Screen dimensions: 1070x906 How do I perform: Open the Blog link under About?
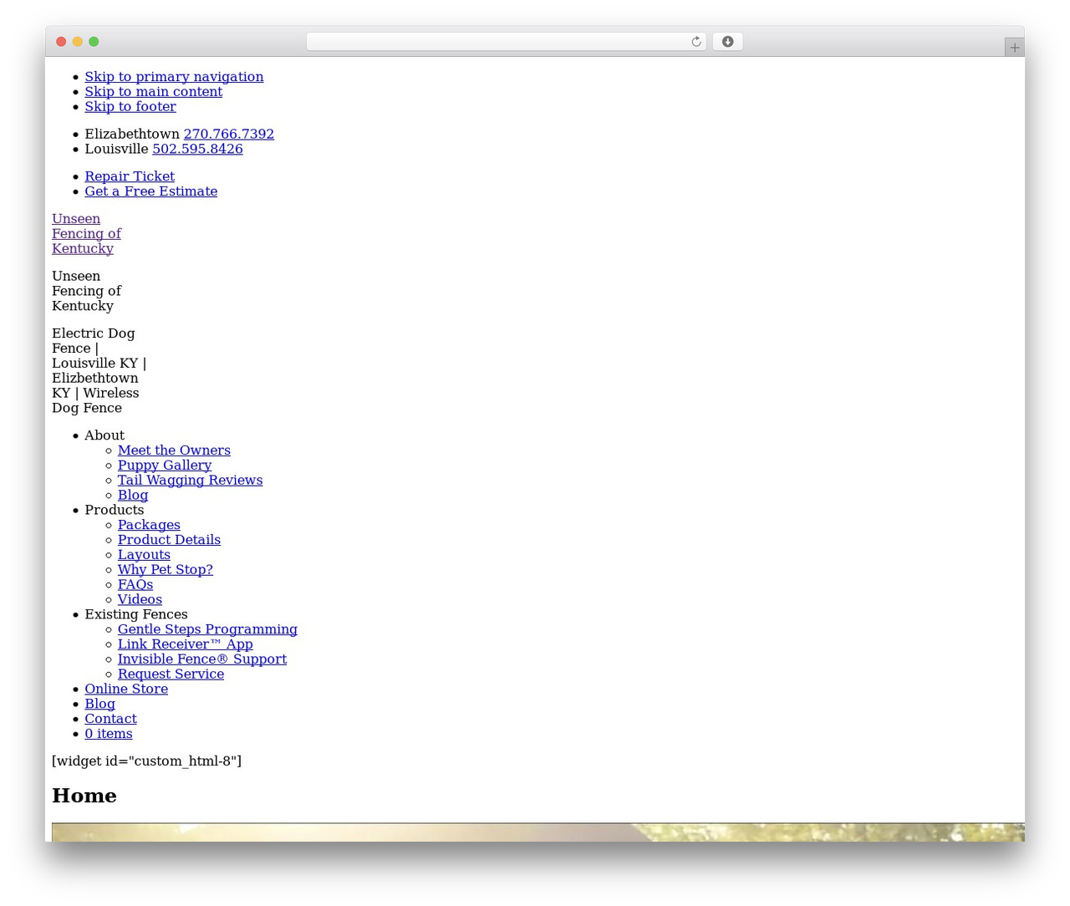coord(133,496)
